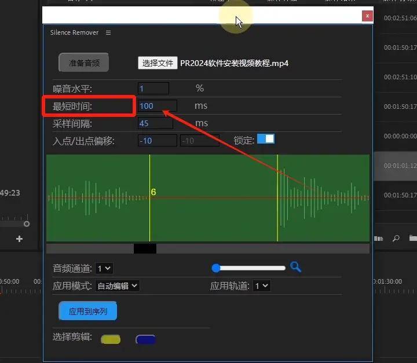Click the 00:02:51:10 timecode in background panel
The height and width of the screenshot is (363, 417).
(x=400, y=77)
